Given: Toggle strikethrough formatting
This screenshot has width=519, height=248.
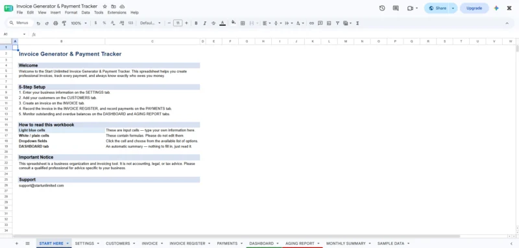Looking at the screenshot, I should coord(213,23).
